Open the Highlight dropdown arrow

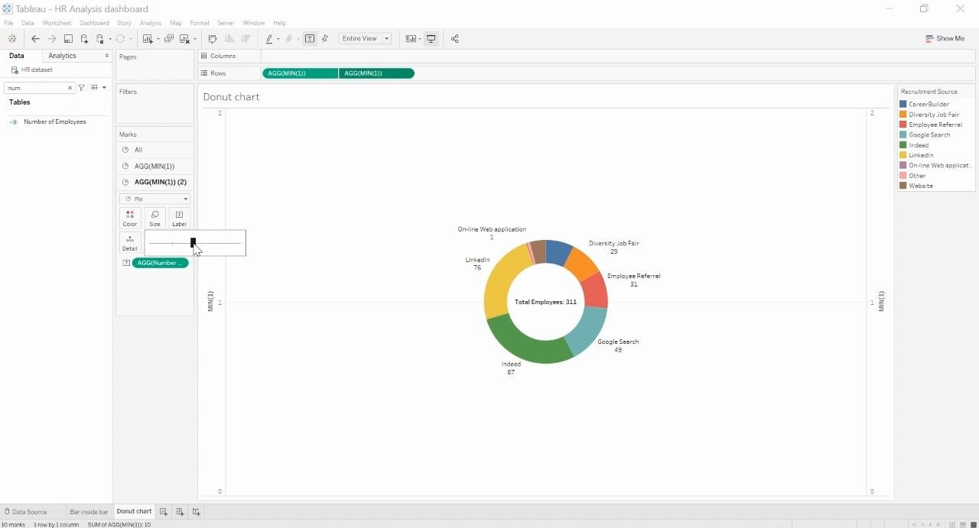tap(278, 39)
